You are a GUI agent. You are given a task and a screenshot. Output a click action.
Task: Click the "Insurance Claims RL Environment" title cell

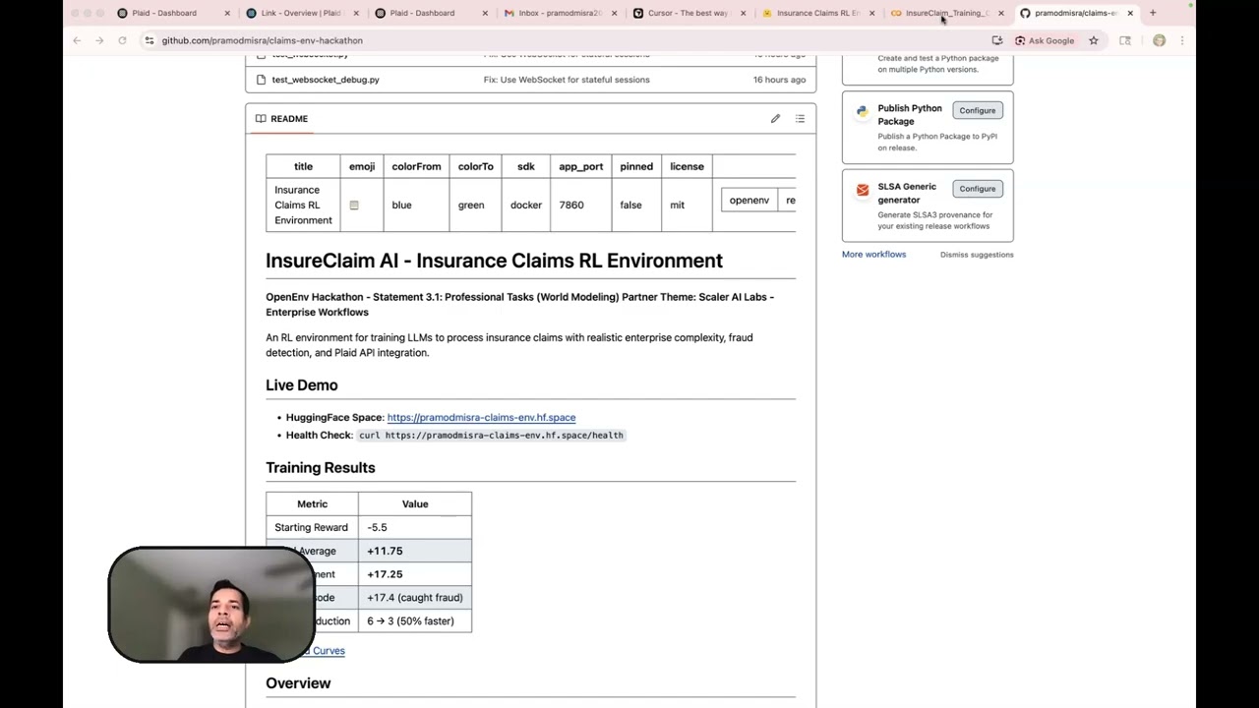303,205
